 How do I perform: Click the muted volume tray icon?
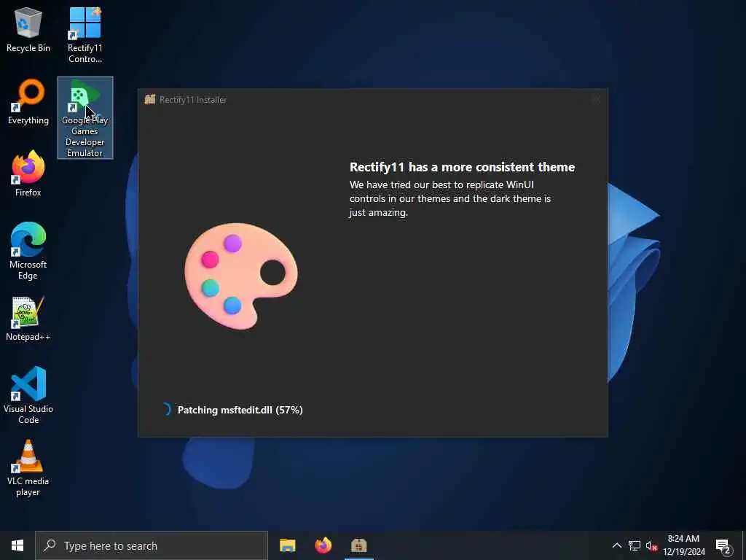coord(651,545)
